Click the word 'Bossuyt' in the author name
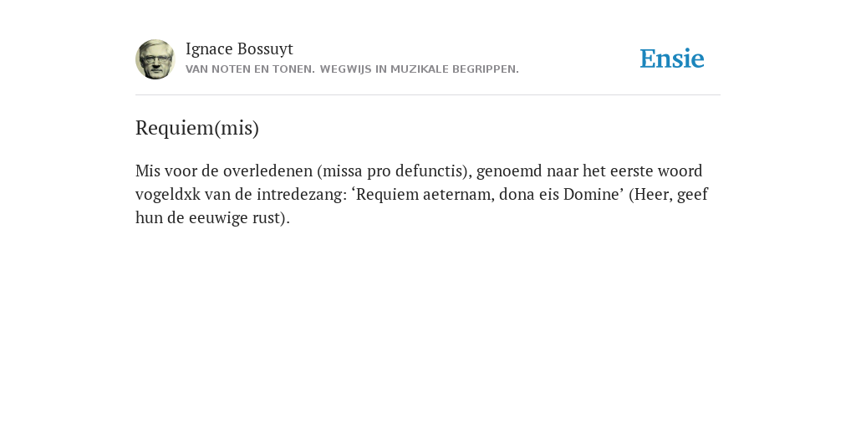The width and height of the screenshot is (856, 428). (x=265, y=48)
